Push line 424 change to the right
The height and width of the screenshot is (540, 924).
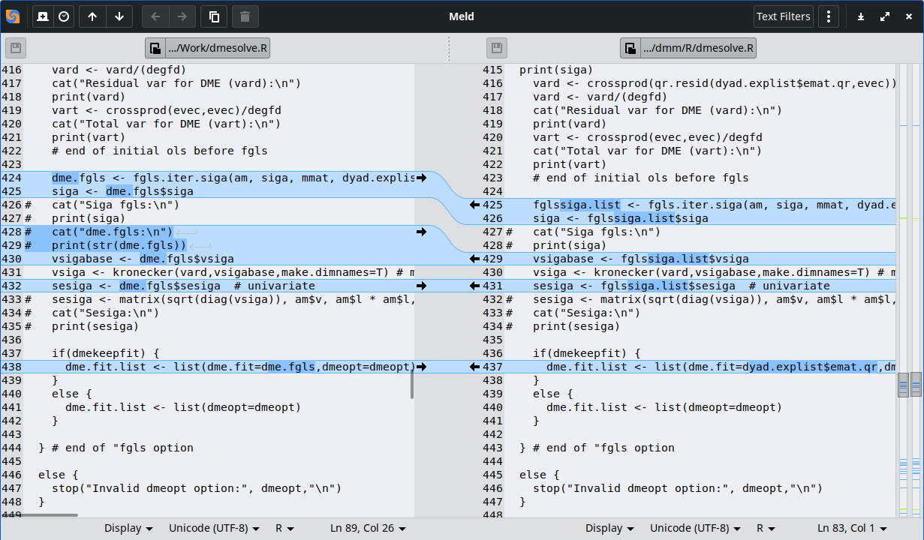(x=421, y=178)
